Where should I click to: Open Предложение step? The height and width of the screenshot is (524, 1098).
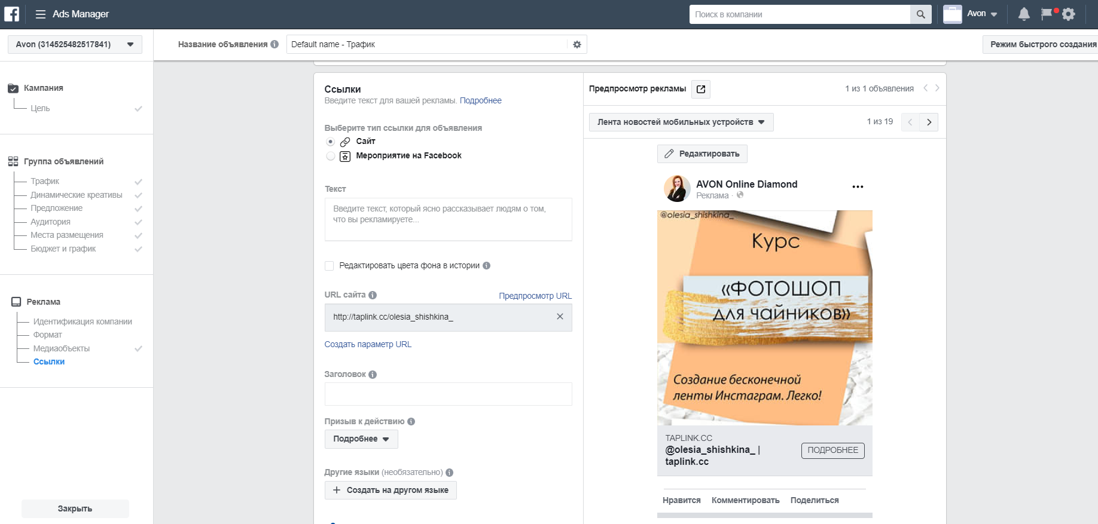tap(57, 209)
